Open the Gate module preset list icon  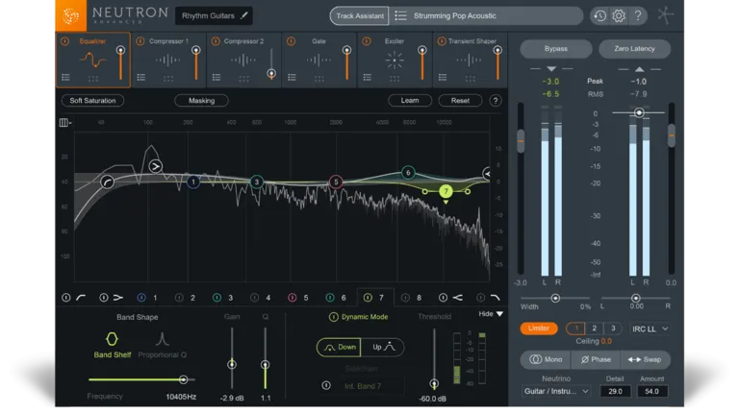(x=292, y=77)
